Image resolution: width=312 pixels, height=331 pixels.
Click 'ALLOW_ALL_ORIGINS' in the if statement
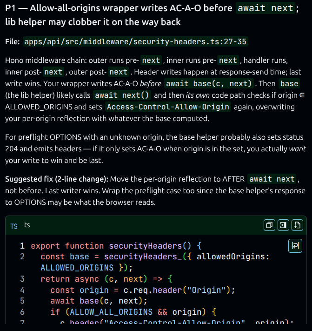(111, 312)
